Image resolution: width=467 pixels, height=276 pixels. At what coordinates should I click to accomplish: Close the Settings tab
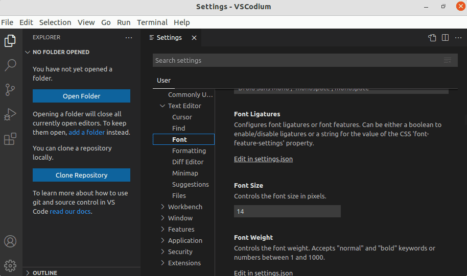tap(194, 38)
